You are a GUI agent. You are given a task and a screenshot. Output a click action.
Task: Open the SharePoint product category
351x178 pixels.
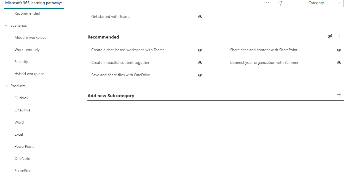click(x=23, y=171)
